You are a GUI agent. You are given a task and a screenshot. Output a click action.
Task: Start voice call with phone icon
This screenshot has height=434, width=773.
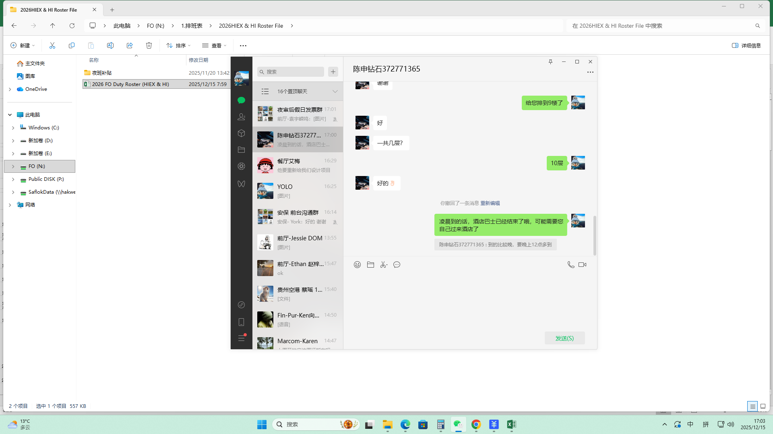tap(570, 264)
